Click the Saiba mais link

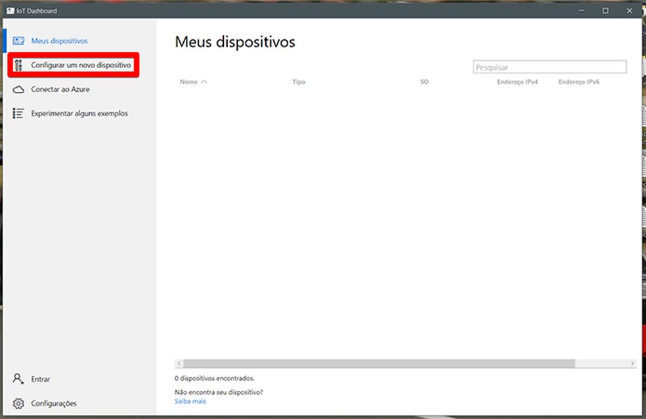pos(190,401)
